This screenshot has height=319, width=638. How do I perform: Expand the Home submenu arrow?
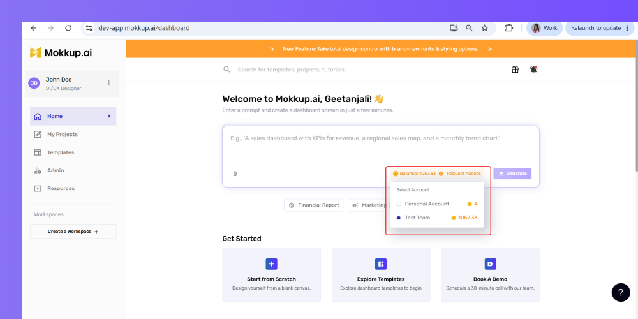tap(110, 116)
